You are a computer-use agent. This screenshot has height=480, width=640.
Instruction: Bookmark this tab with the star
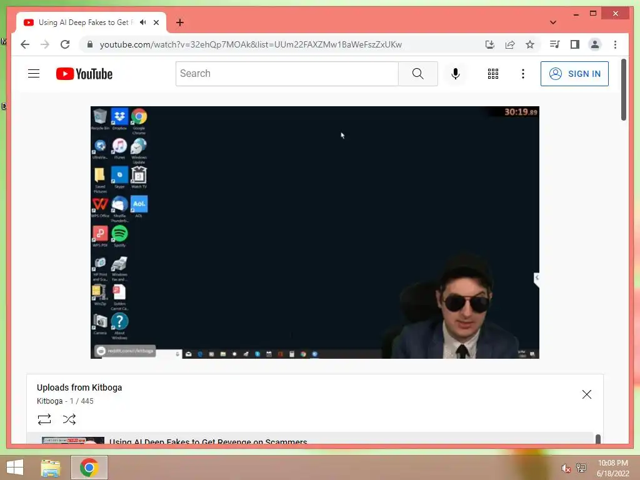(x=530, y=44)
